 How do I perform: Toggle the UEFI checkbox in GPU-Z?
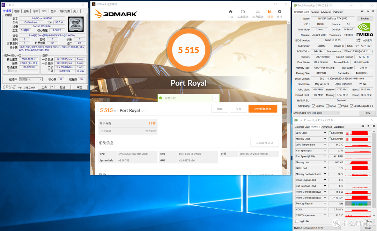click(x=364, y=40)
